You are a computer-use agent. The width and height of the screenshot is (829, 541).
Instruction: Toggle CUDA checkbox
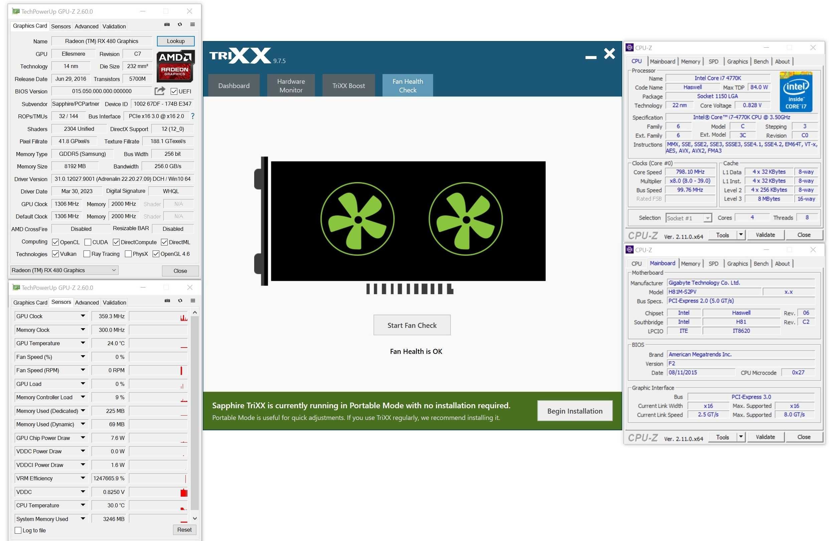[88, 242]
